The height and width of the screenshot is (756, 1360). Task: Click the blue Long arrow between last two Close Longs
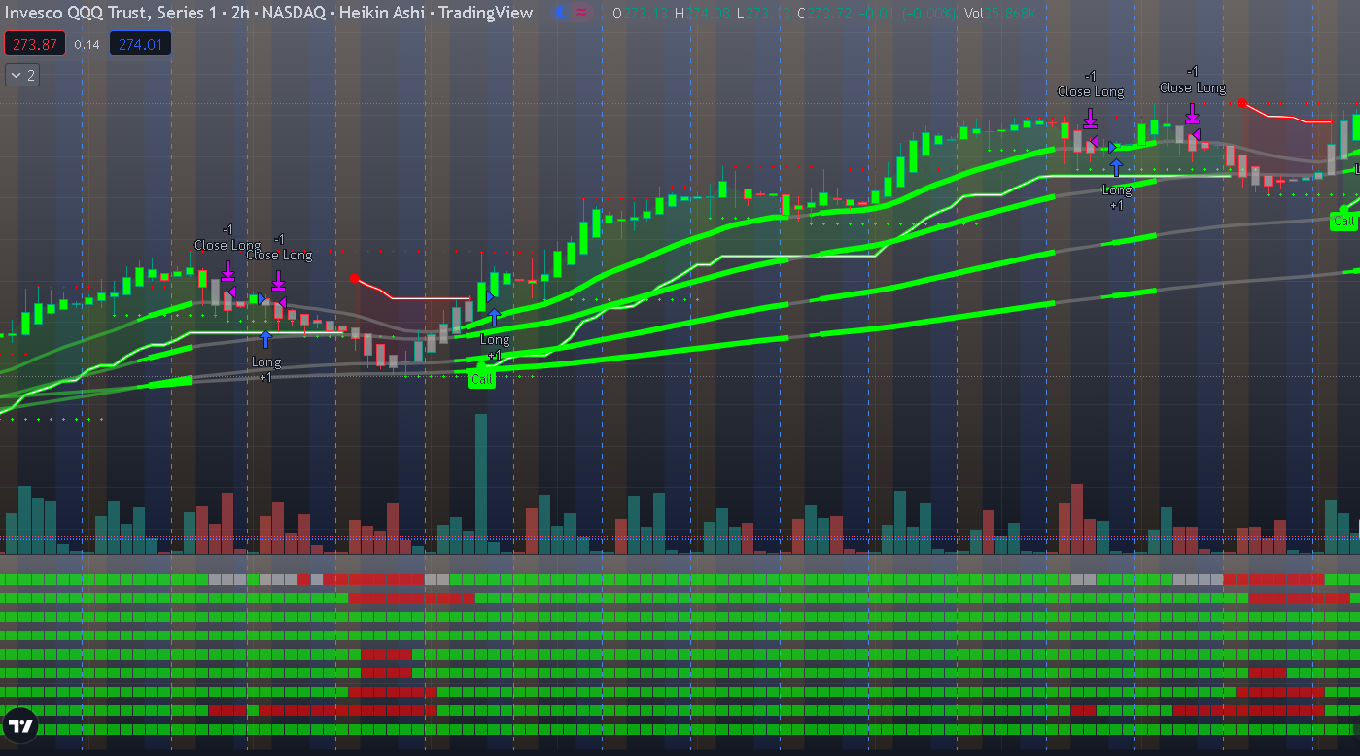tap(1116, 168)
